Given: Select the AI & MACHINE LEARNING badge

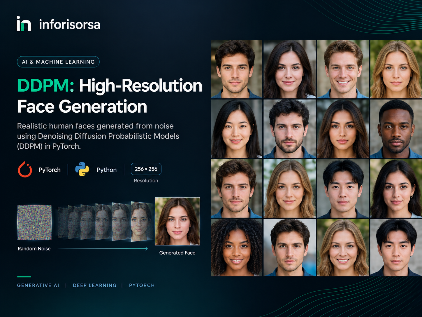Looking at the screenshot, I should click(58, 62).
